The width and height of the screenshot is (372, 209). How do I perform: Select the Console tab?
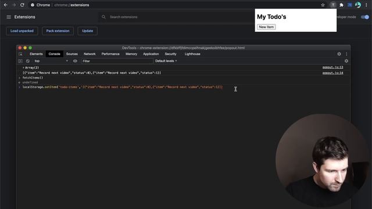click(54, 54)
